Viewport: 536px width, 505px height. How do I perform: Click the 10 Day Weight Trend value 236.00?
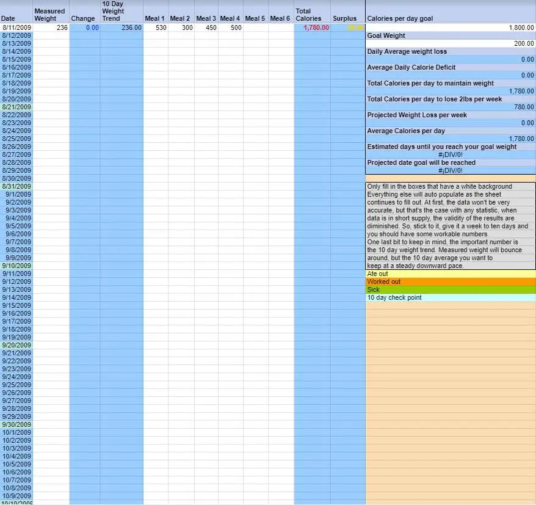click(121, 27)
